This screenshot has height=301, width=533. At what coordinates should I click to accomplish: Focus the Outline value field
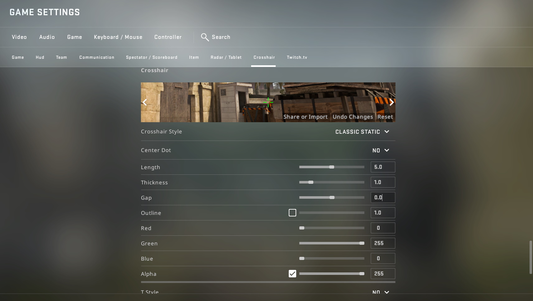[383, 213]
